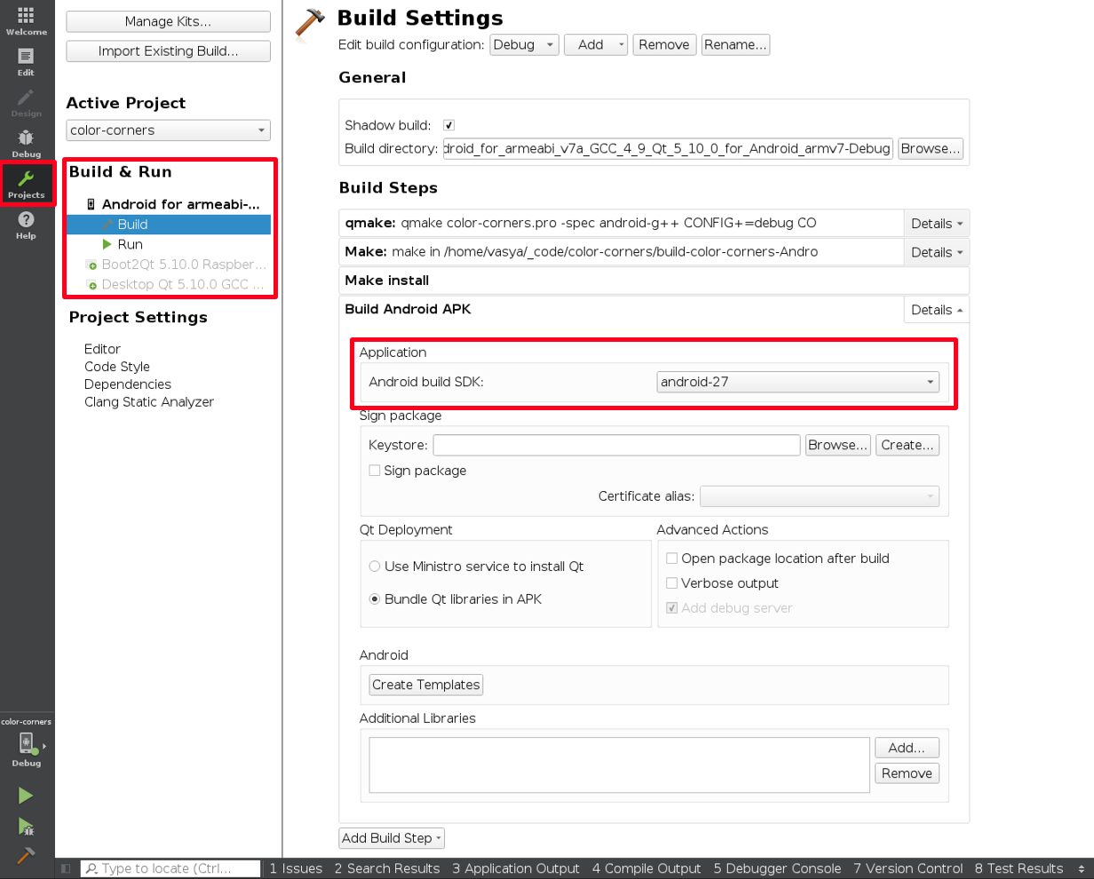The height and width of the screenshot is (879, 1094).
Task: Remove the current build configuration
Action: [x=664, y=44]
